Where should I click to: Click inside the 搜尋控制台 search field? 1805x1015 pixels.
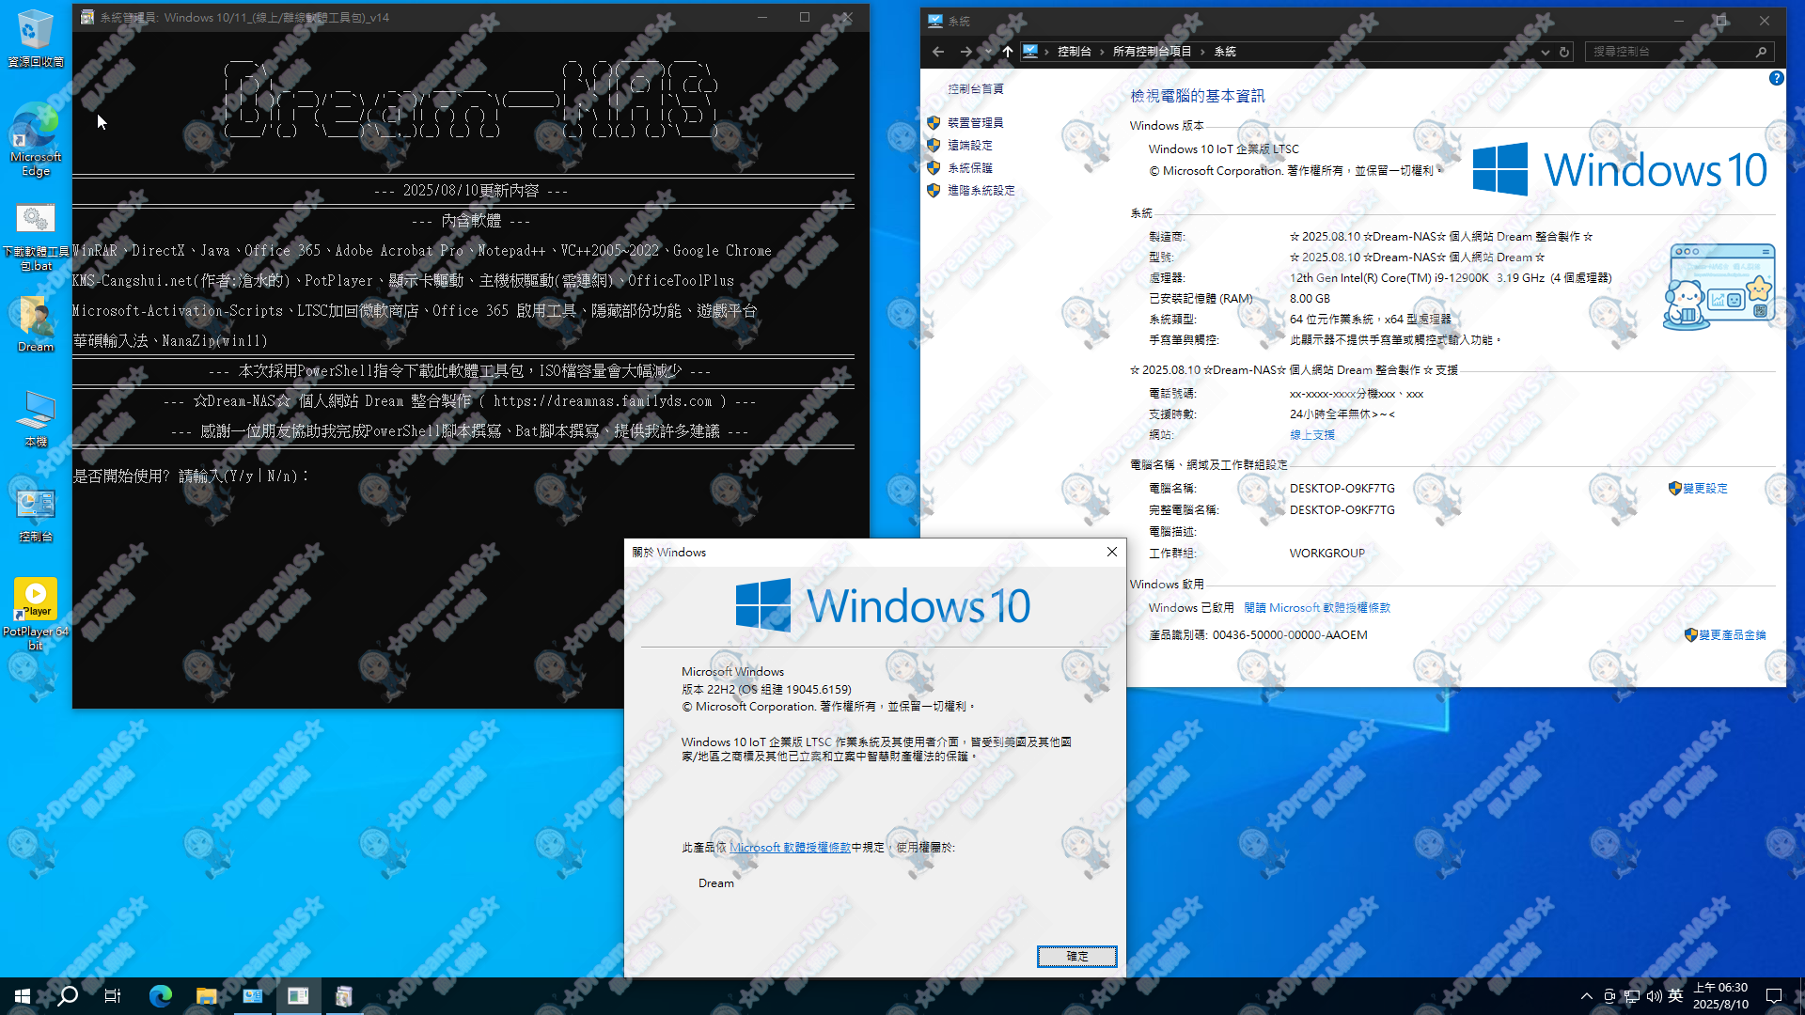tap(1678, 52)
